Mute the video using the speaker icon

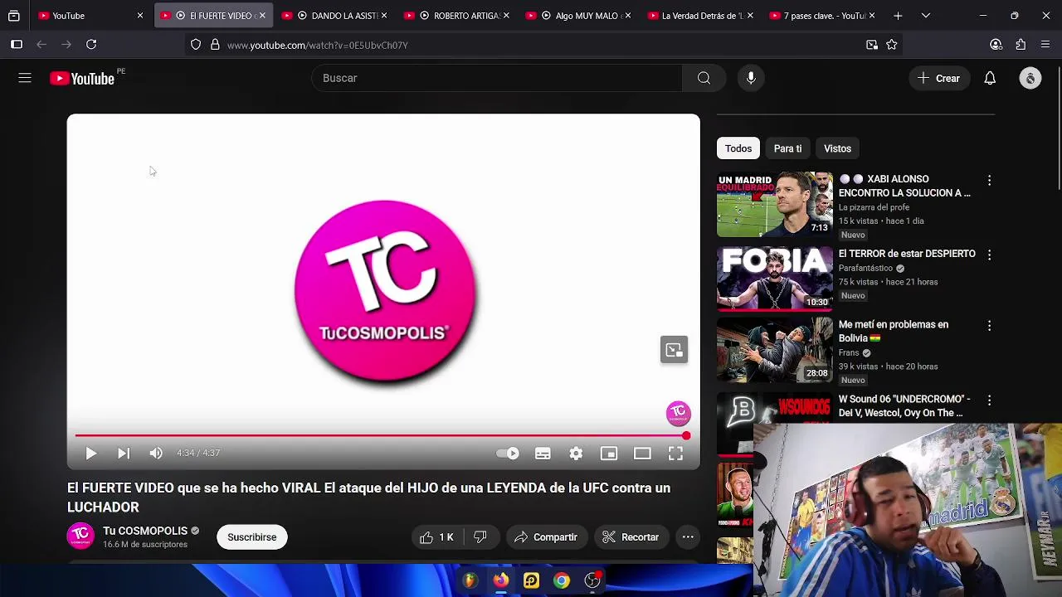click(156, 453)
